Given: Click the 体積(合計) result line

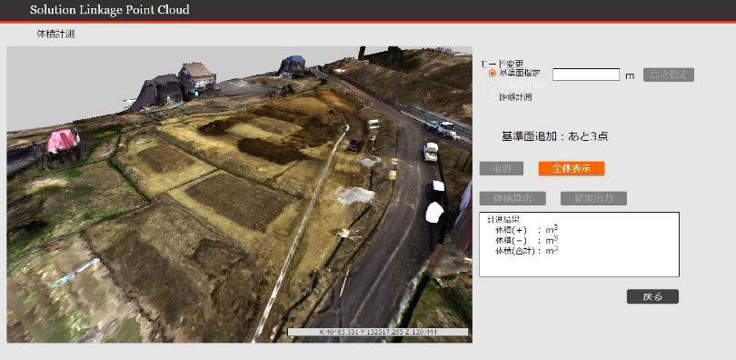Looking at the screenshot, I should click(x=526, y=251).
